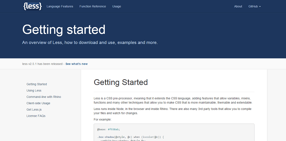Select Using Less in the sidebar
The image size is (286, 141).
click(34, 91)
